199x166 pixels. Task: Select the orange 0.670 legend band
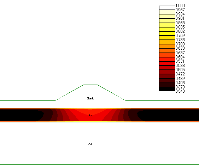coord(167,46)
